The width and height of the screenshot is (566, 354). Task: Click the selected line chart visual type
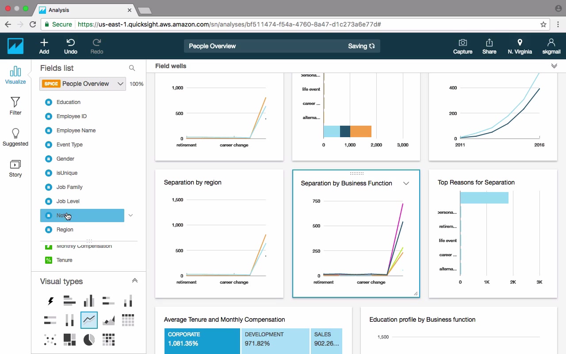click(x=89, y=320)
